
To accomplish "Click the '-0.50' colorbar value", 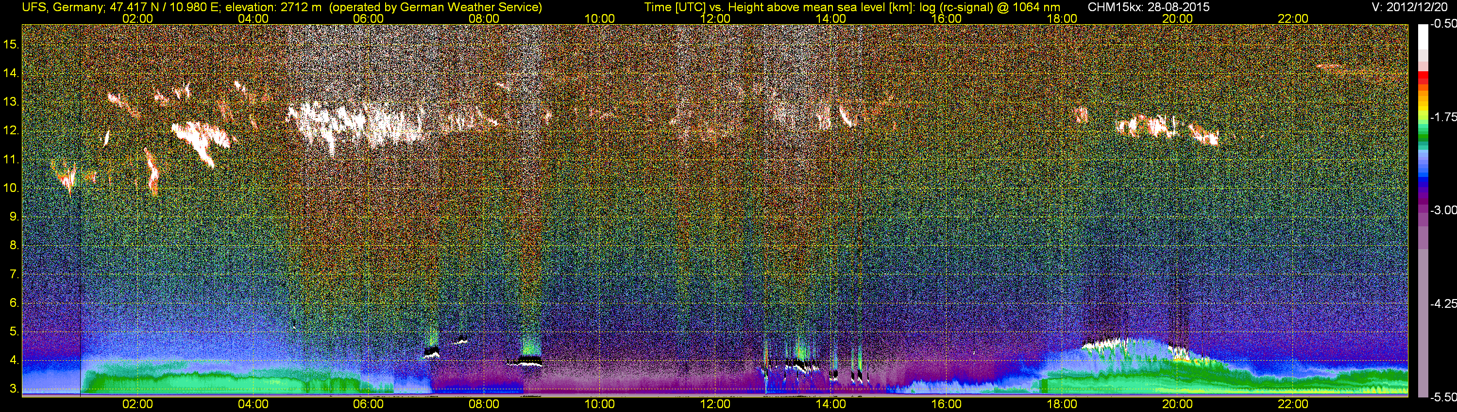I will (x=1443, y=24).
